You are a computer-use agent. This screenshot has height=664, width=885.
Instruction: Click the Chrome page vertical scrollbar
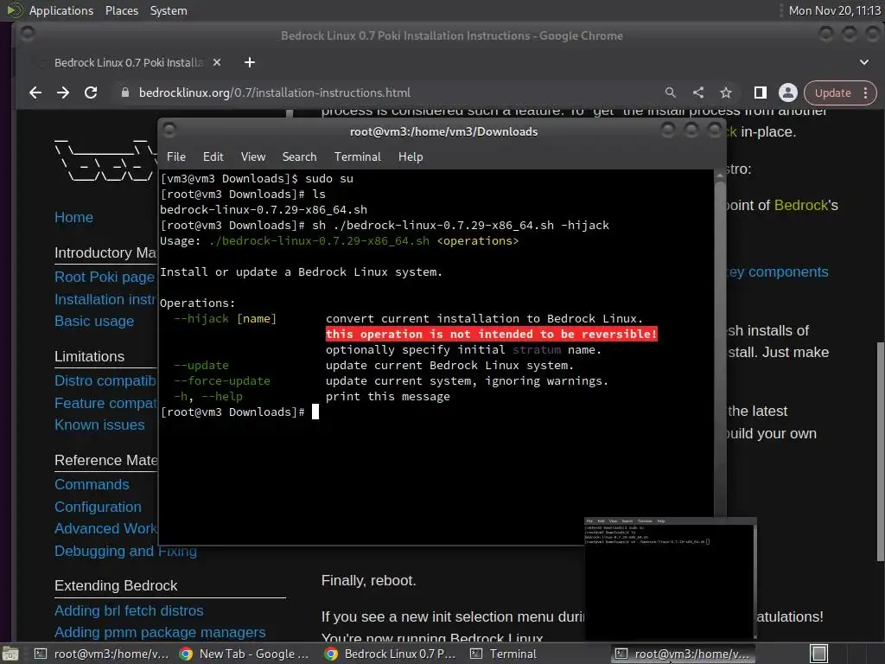pyautogui.click(x=880, y=451)
